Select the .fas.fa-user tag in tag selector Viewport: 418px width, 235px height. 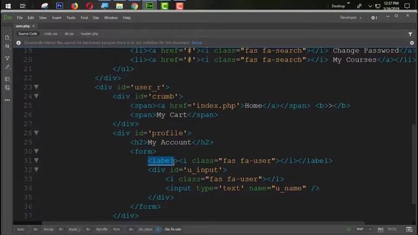172,229
